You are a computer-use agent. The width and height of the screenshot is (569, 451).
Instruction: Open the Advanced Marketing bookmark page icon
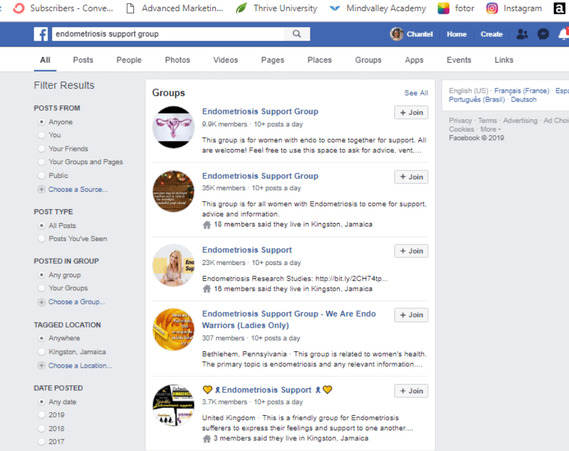click(x=130, y=8)
